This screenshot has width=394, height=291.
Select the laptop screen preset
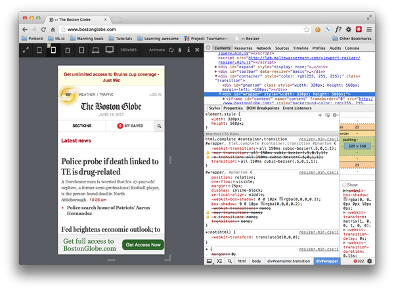pyautogui.click(x=95, y=51)
